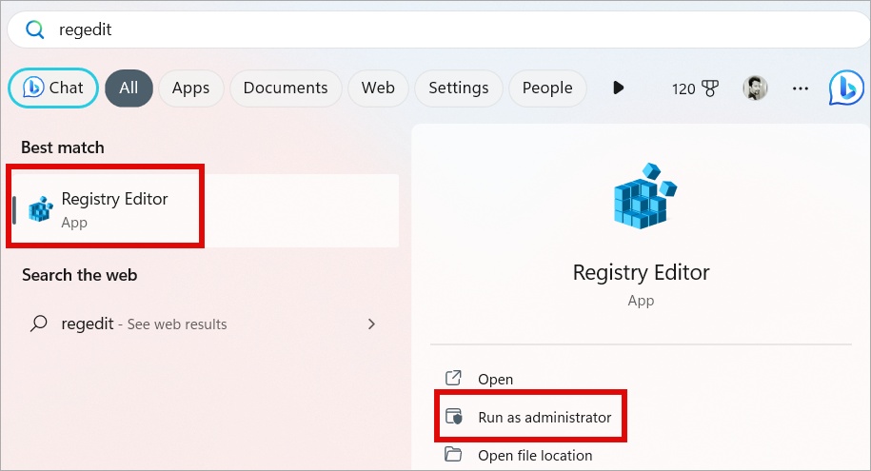Click the large Registry Editor icon in preview

[644, 195]
